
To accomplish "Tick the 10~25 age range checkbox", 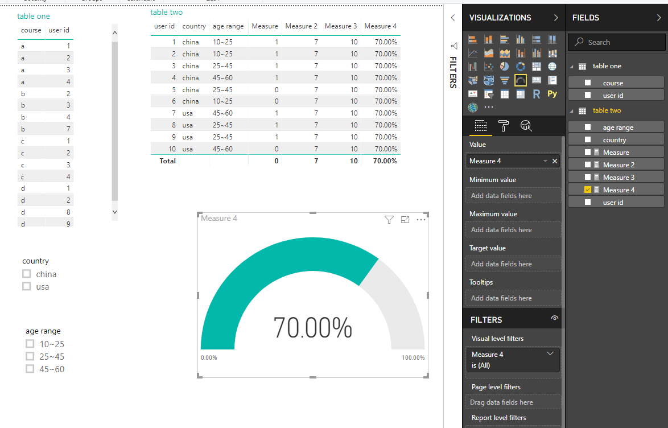I will (30, 344).
